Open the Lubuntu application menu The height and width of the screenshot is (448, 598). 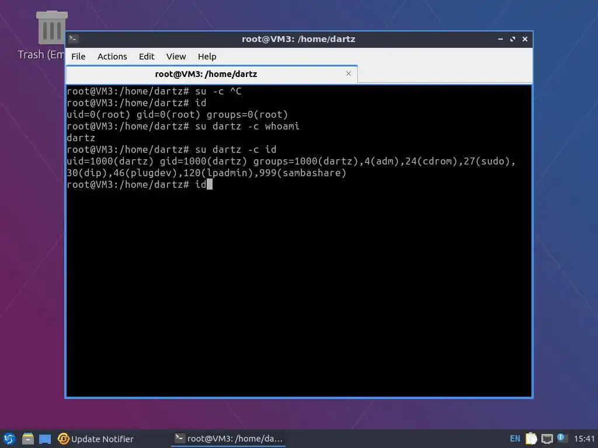coord(9,439)
